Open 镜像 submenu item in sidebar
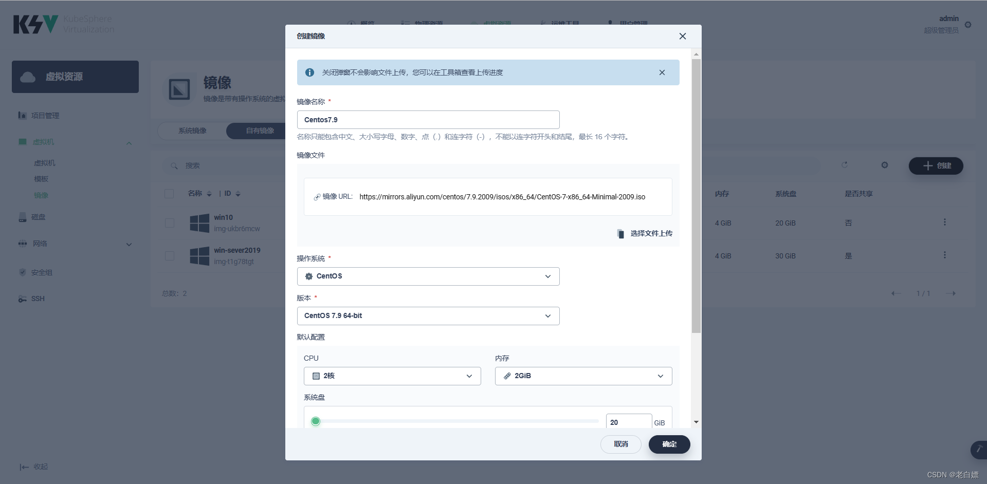 click(x=41, y=195)
